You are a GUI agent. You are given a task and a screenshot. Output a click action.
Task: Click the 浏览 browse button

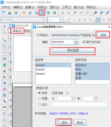[x=103, y=35]
